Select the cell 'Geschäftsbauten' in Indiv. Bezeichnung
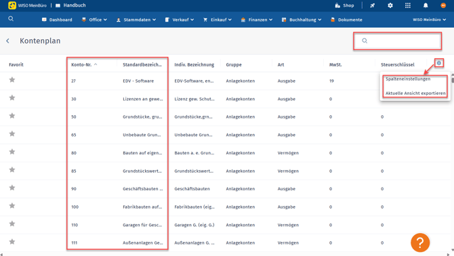The image size is (454, 256). pos(192,188)
